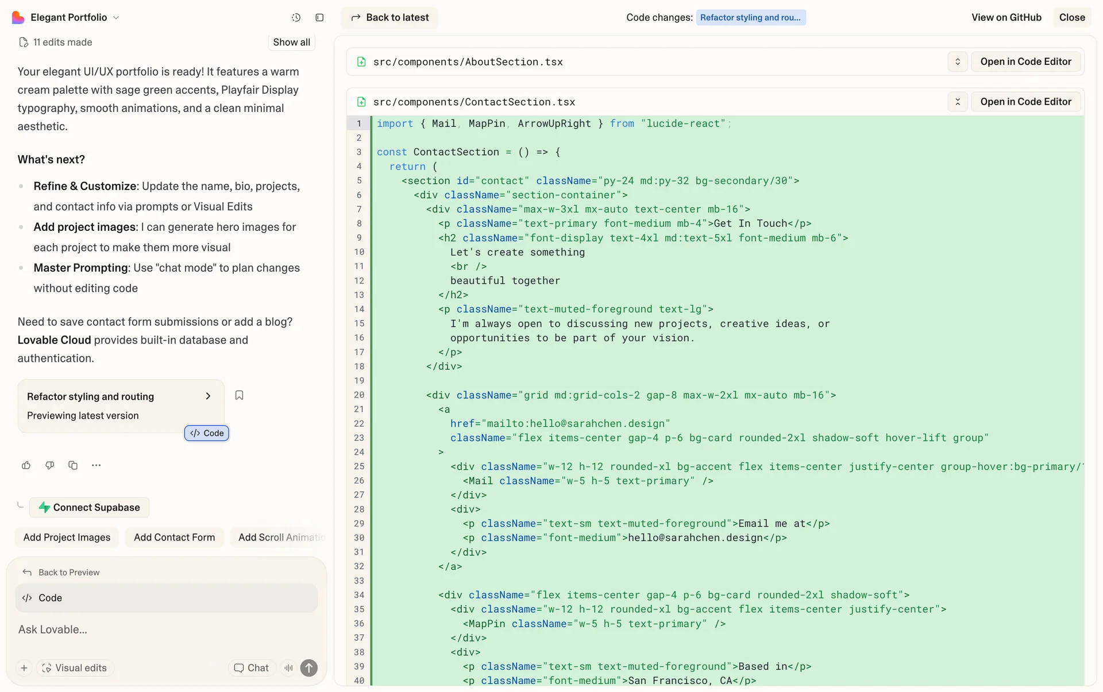1103x692 pixels.
Task: Copy the message with the copy icon
Action: click(73, 465)
